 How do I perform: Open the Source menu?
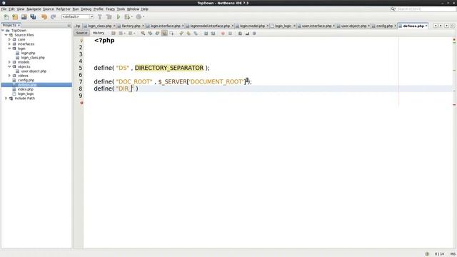(x=49, y=9)
